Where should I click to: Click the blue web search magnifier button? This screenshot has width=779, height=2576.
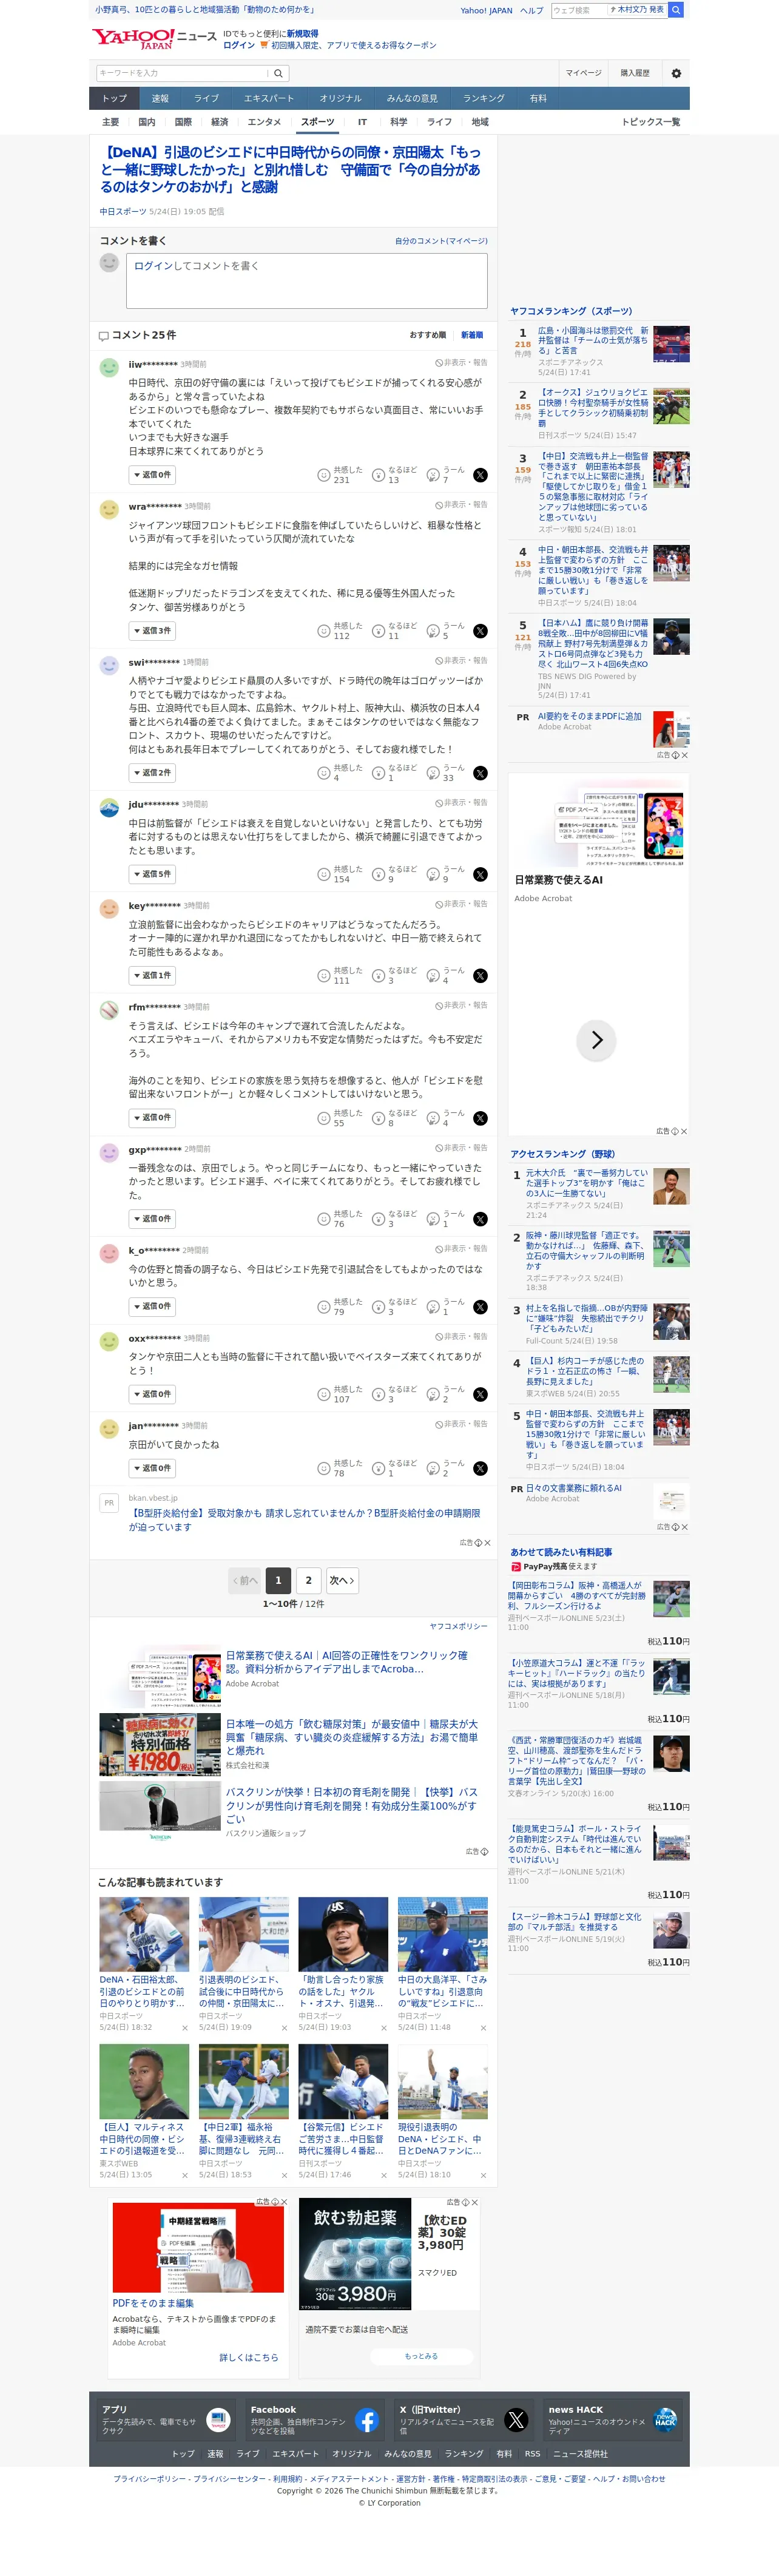(x=676, y=10)
